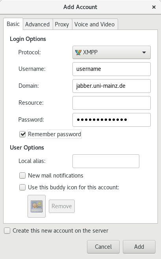
Task: Select the Basic tab
Action: pyautogui.click(x=13, y=24)
